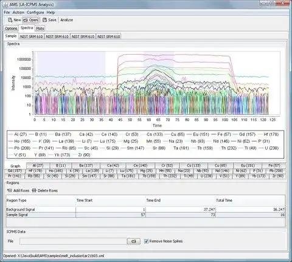Open the U (238) element tab
The height and width of the screenshot is (262, 292).
click(x=206, y=176)
